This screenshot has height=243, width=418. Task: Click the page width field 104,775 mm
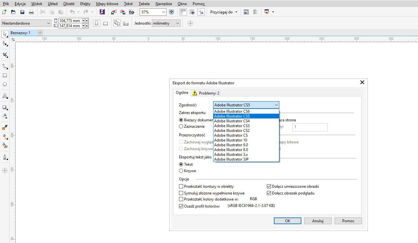coord(70,21)
